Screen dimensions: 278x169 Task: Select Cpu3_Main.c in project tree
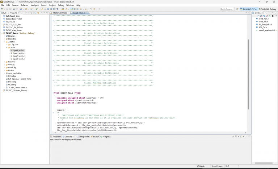[x=18, y=59]
